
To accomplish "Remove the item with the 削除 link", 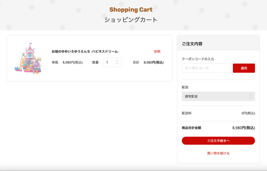I will coord(157,51).
